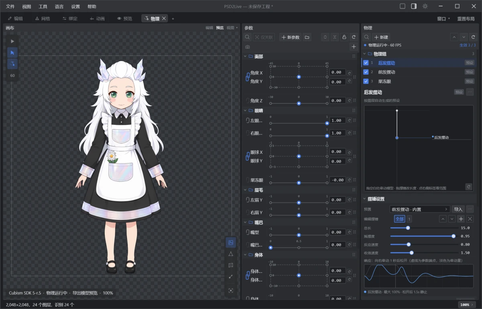Image resolution: width=482 pixels, height=309 pixels.
Task: Switch to the 绑定 tab
Action: point(70,18)
